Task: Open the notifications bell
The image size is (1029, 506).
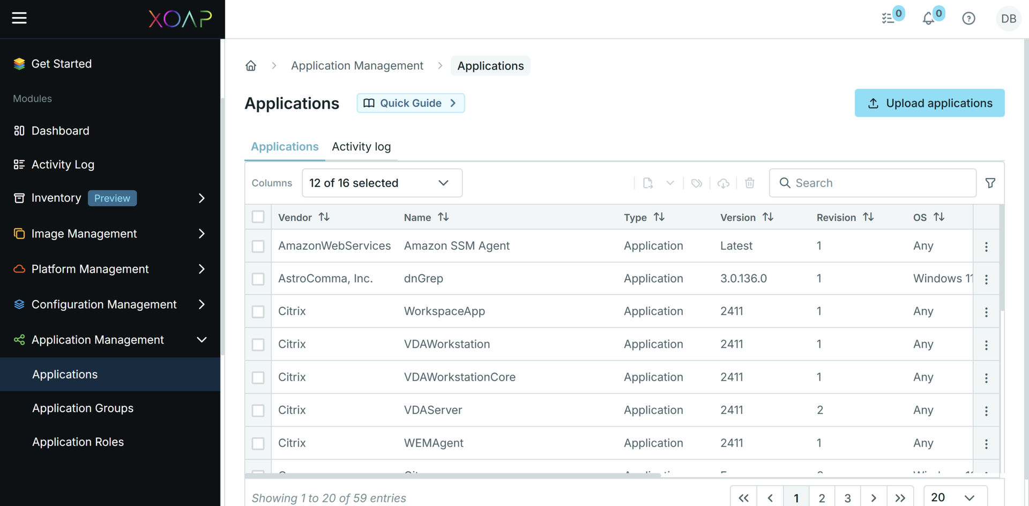Action: pos(929,18)
